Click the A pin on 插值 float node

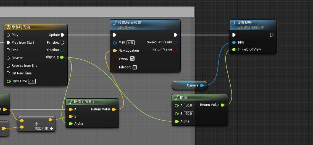click(x=177, y=105)
